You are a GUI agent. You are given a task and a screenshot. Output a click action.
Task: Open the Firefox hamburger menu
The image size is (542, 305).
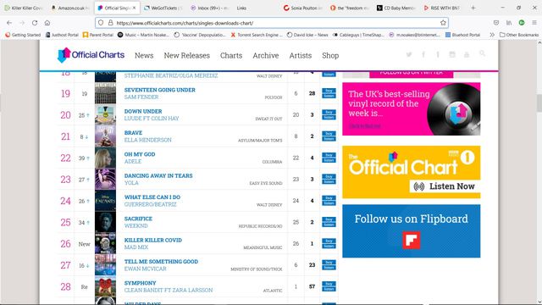click(534, 23)
